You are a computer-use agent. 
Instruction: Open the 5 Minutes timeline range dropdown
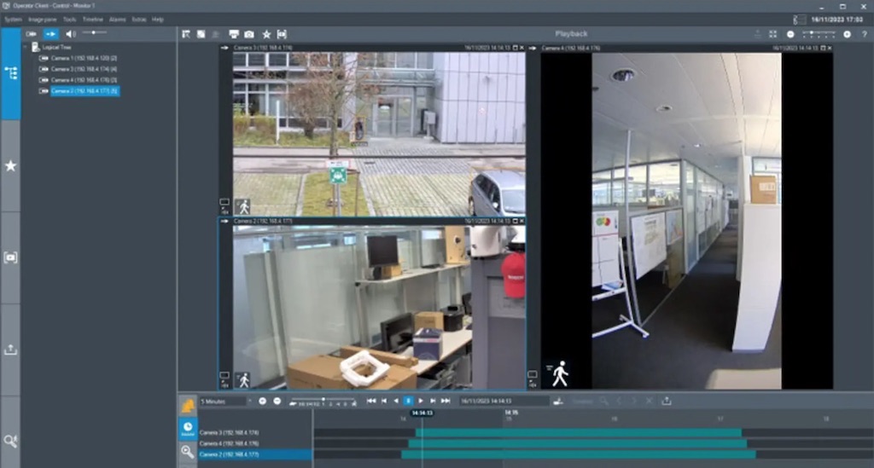tap(225, 401)
